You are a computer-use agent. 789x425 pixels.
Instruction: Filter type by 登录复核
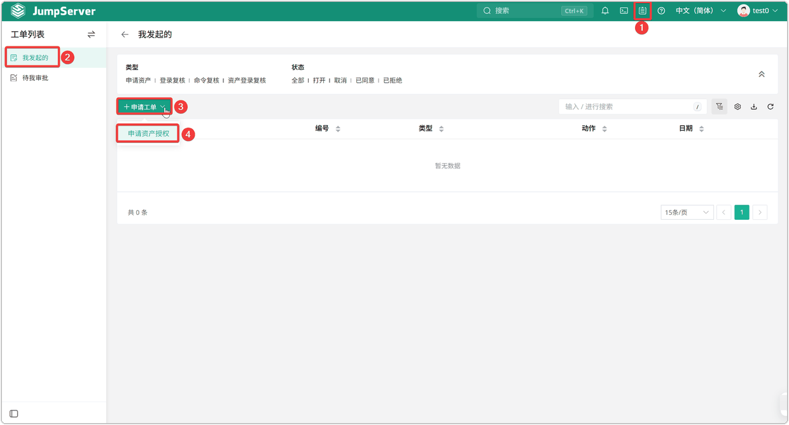(172, 81)
